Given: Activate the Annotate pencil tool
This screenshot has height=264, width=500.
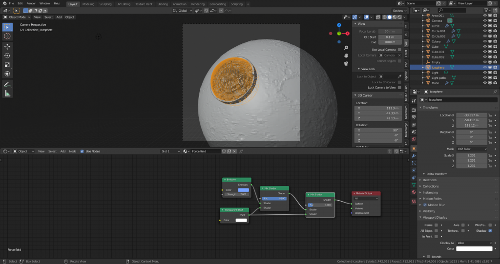Looking at the screenshot, I should 7,84.
